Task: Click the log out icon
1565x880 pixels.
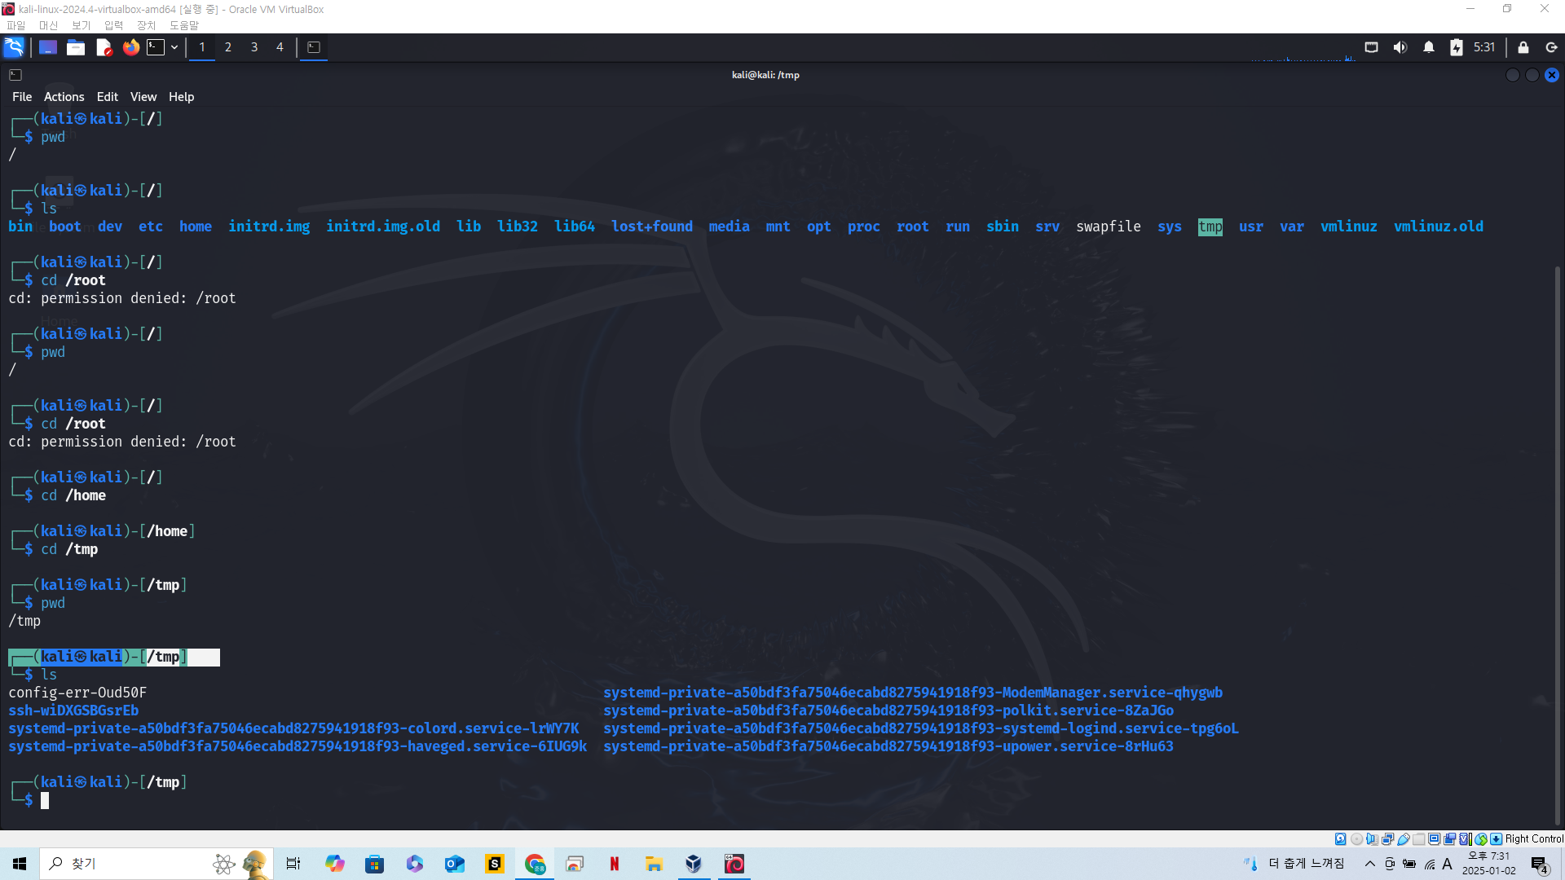Action: [x=1551, y=47]
